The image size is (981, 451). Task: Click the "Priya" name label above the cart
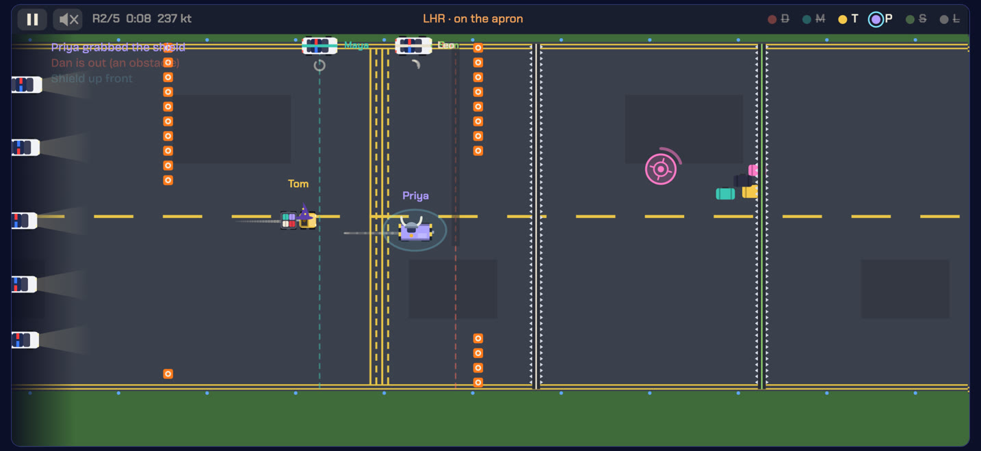(415, 196)
